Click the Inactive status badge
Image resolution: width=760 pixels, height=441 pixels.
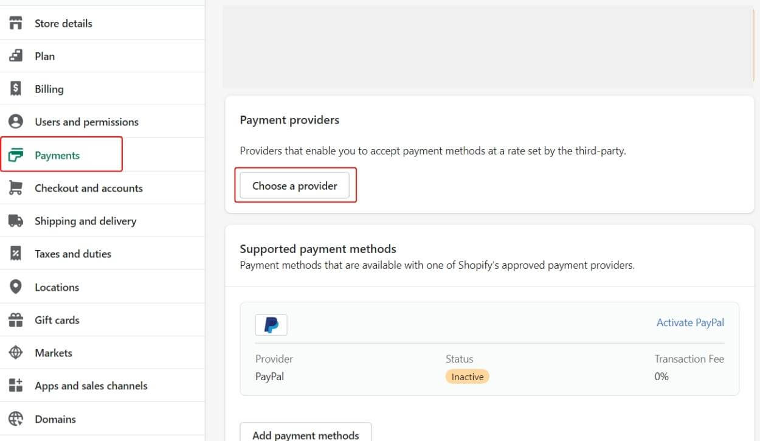[467, 376]
